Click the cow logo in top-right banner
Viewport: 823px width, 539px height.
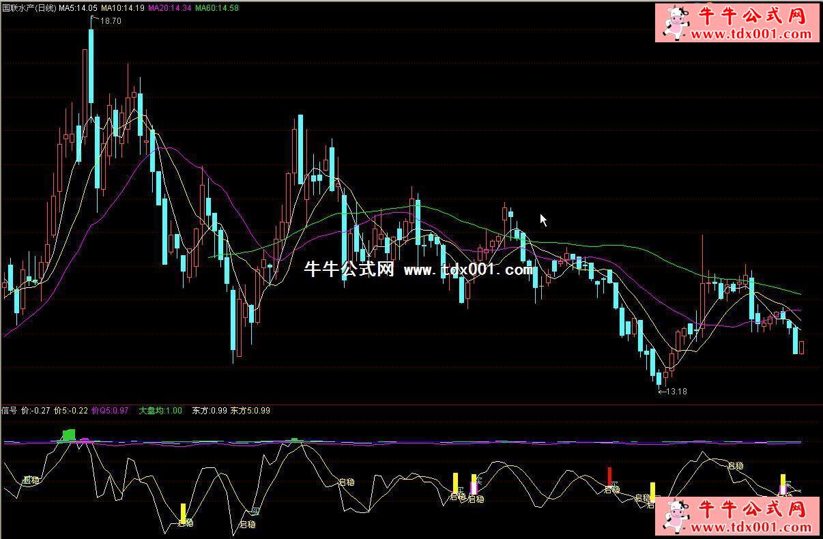pyautogui.click(x=677, y=23)
